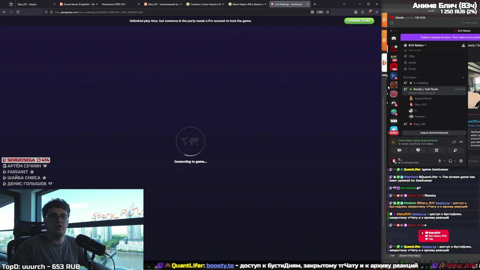
Task: Click UPGRADE TO PRO button
Action: pos(359,21)
